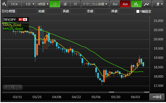
Task: Click the 03/25 date axis label
Action: [x=37, y=97]
